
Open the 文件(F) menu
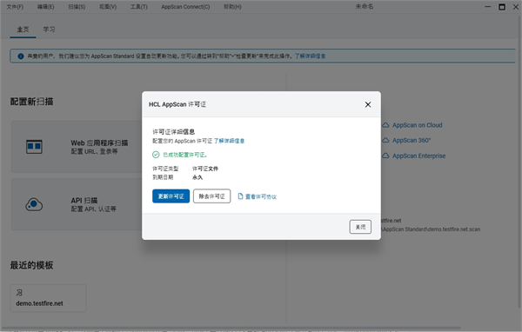coord(15,7)
